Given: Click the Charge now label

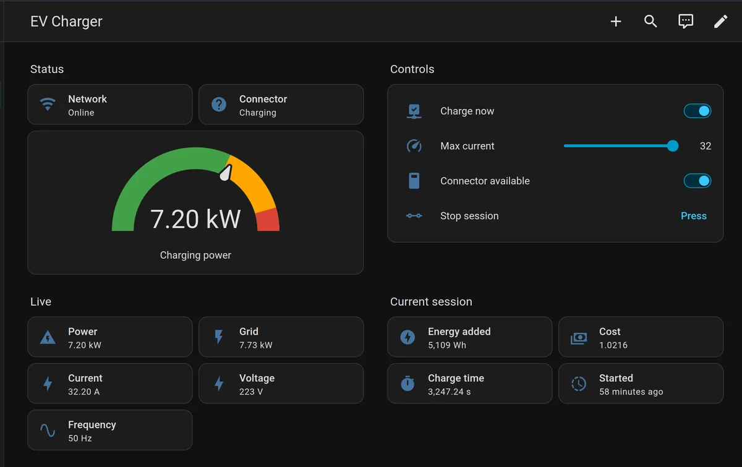Looking at the screenshot, I should point(467,111).
